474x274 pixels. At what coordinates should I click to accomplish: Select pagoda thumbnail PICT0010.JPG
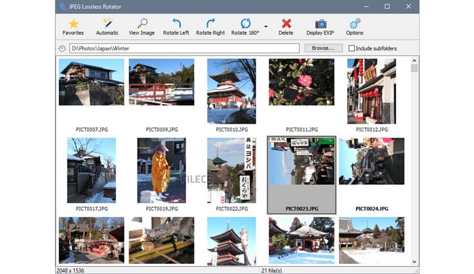(x=231, y=91)
